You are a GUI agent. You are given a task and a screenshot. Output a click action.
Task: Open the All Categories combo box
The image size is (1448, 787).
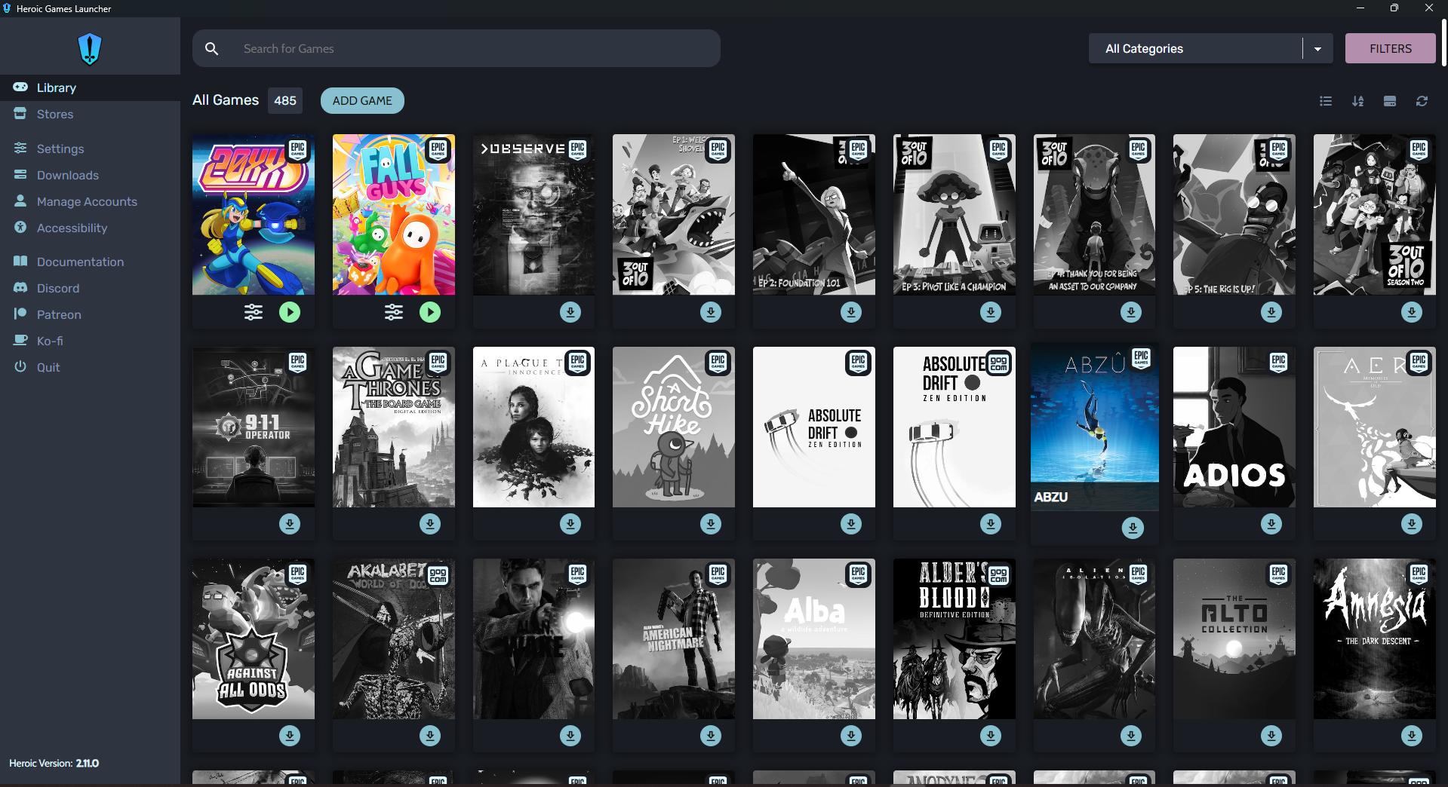point(1195,49)
